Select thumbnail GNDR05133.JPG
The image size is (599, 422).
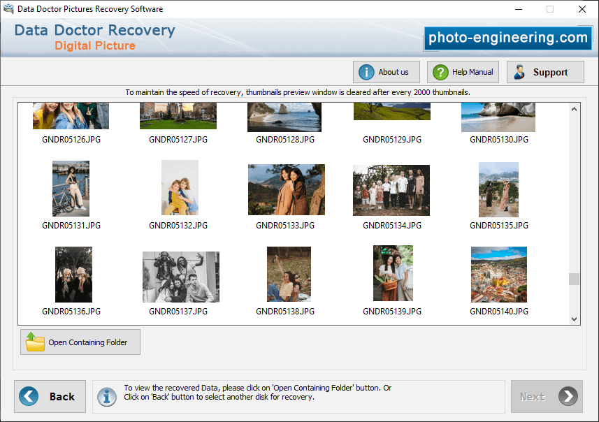pyautogui.click(x=287, y=190)
